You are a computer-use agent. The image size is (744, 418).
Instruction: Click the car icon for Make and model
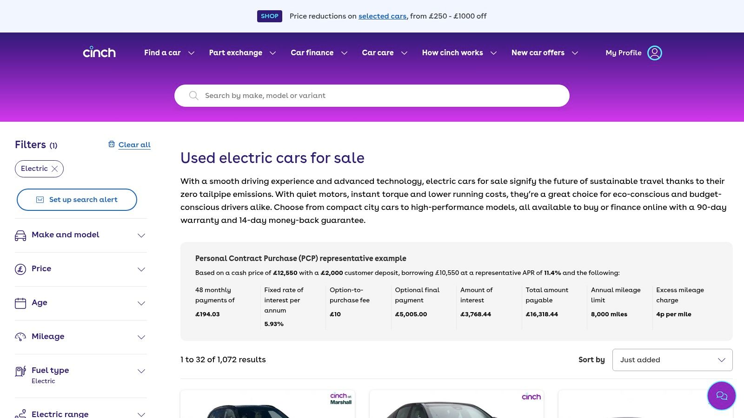click(20, 235)
